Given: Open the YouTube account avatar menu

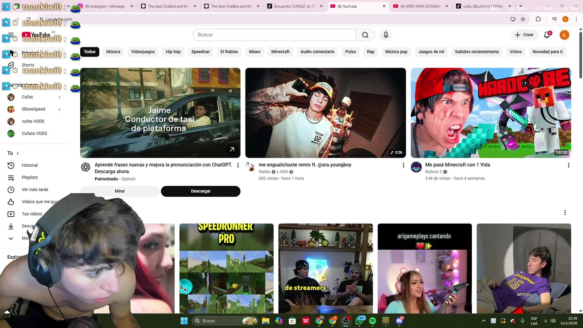Looking at the screenshot, I should pyautogui.click(x=564, y=35).
